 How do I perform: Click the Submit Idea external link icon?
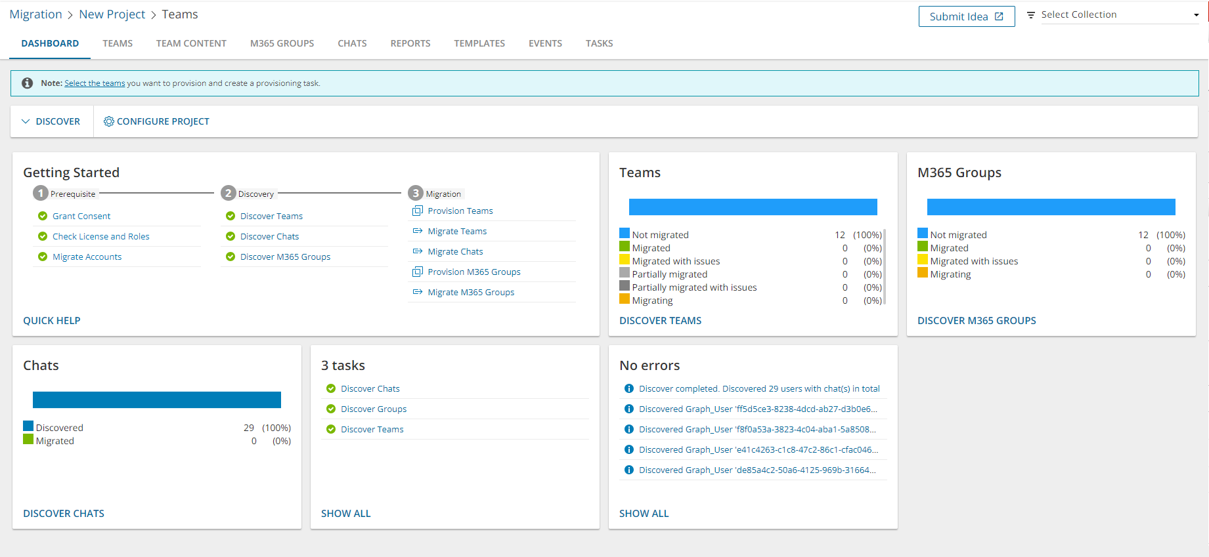point(999,16)
